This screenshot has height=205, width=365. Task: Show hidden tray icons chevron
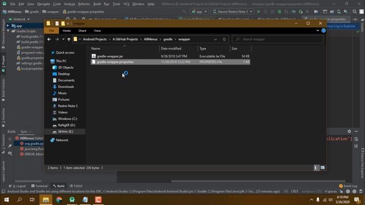pos(311,200)
